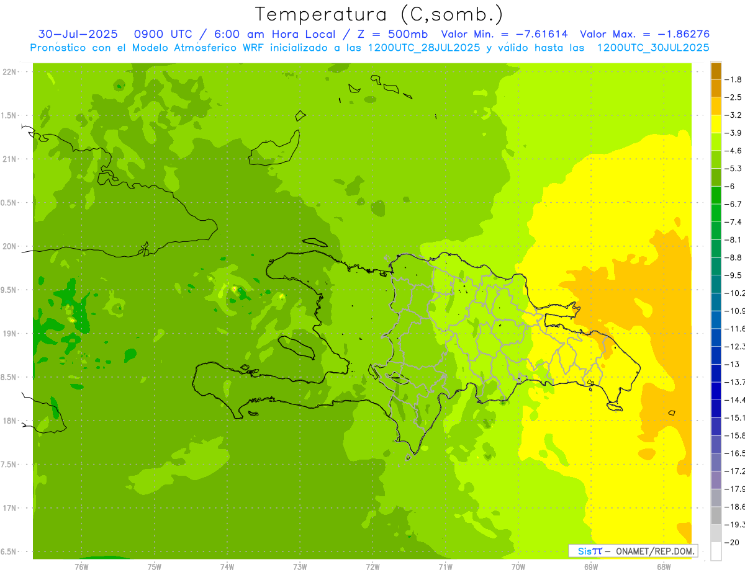Click the Valor Min. = -7.61614 readout
745x575 pixels.
pyautogui.click(x=506, y=34)
